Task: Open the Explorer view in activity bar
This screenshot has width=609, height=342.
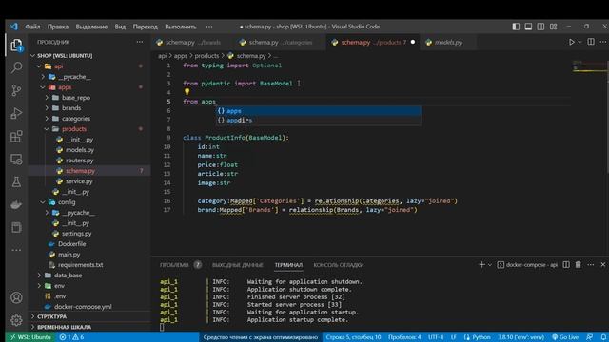Action: [16, 45]
